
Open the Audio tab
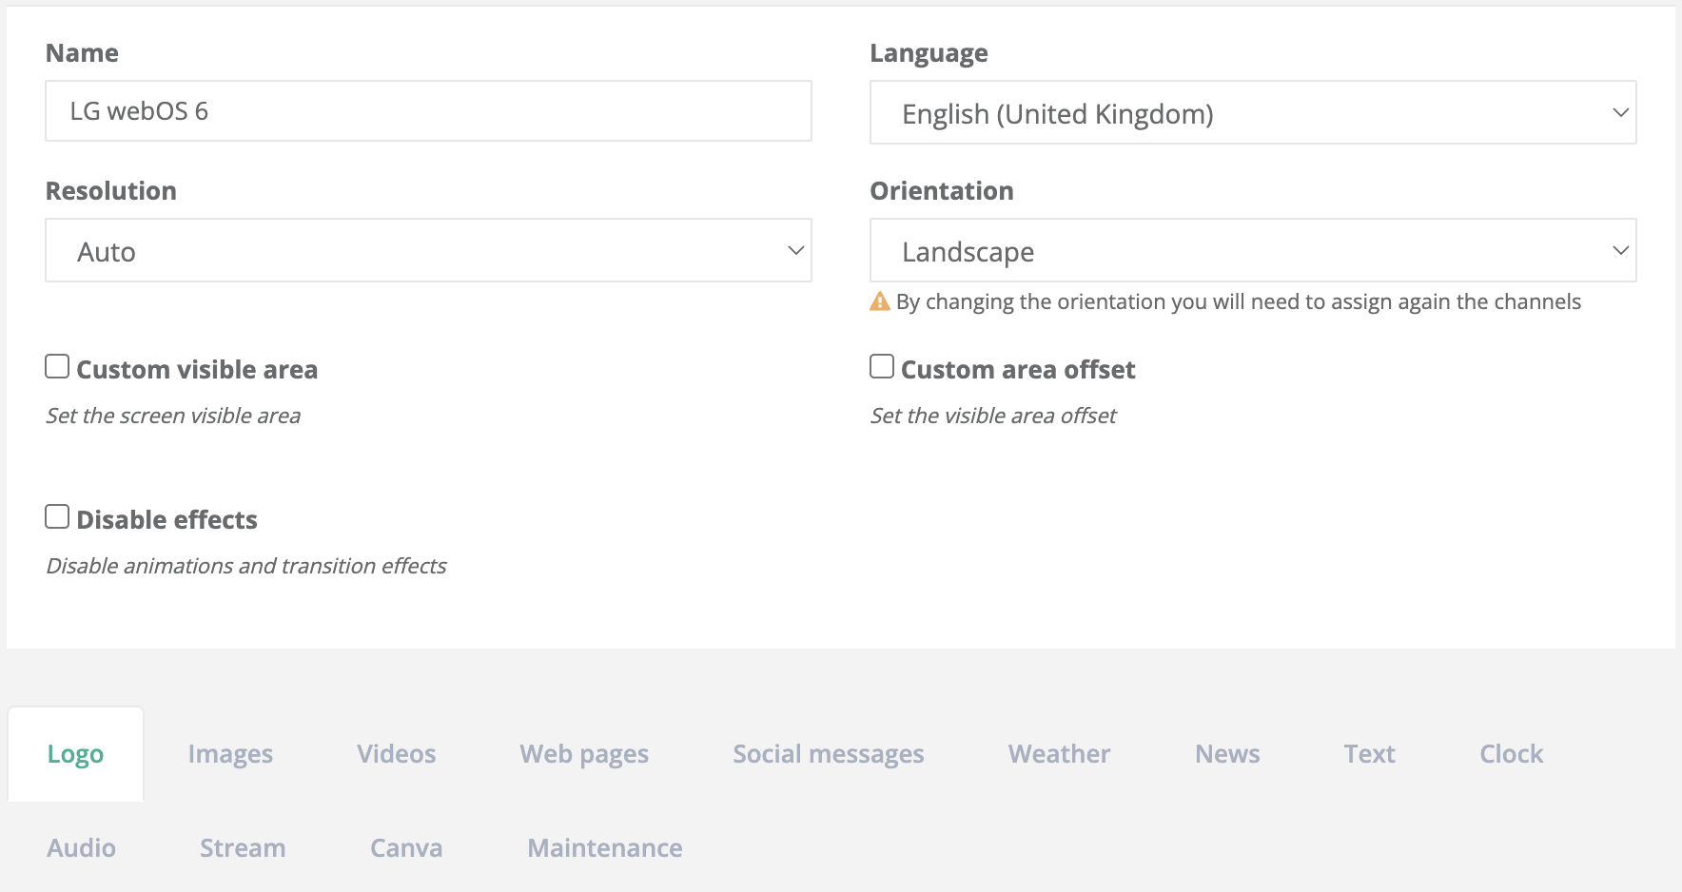(x=82, y=847)
